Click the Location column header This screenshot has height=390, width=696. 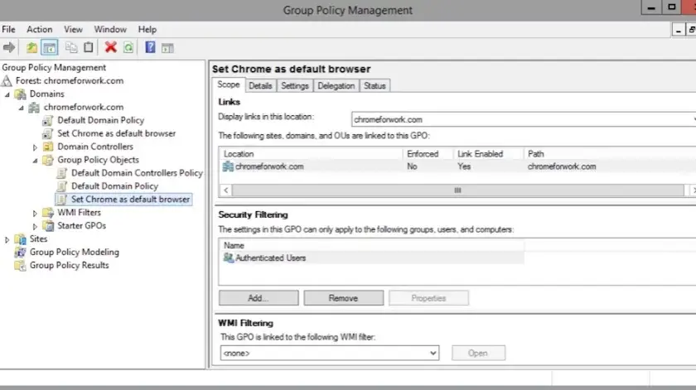(312, 154)
